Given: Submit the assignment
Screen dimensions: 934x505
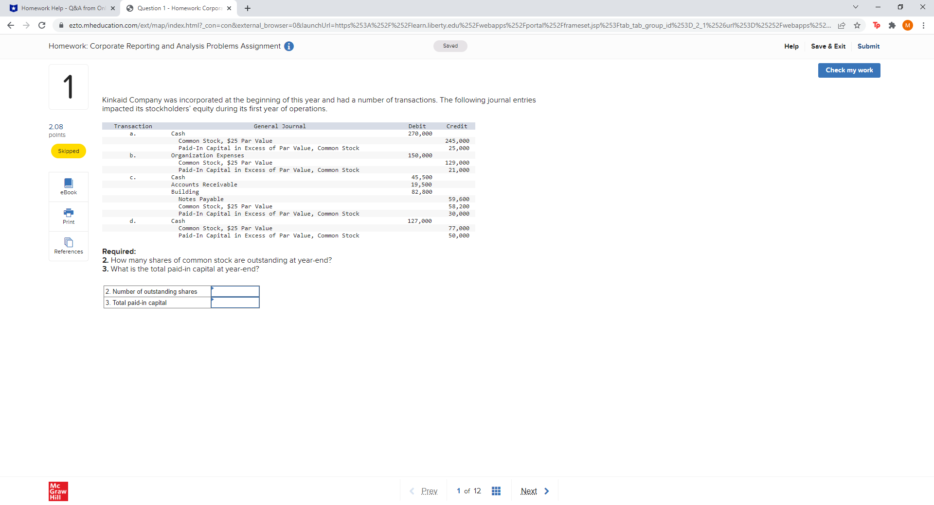Looking at the screenshot, I should pos(868,46).
